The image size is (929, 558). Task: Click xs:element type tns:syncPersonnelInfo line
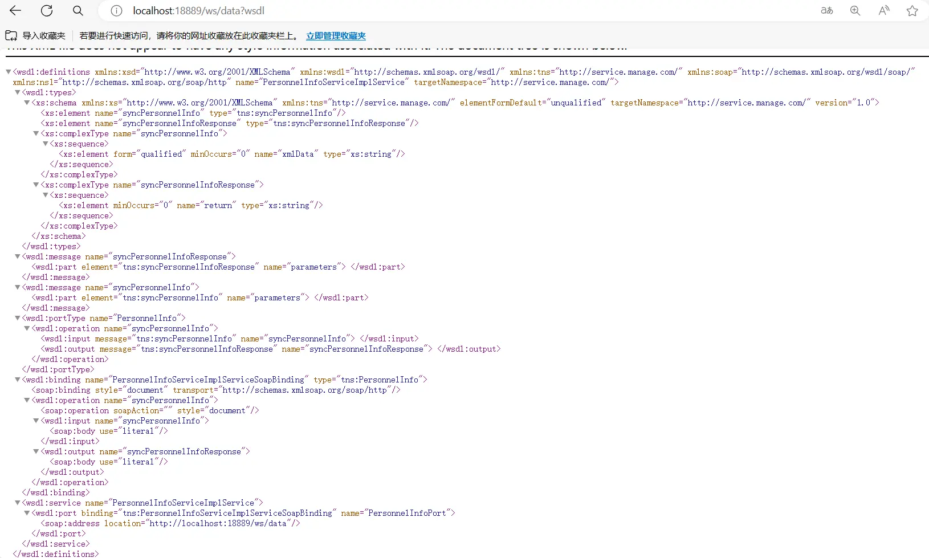193,113
